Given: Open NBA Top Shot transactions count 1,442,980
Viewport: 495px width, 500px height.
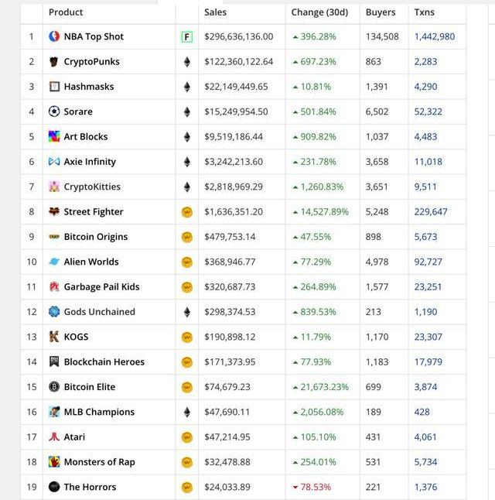Looking at the screenshot, I should point(435,36).
